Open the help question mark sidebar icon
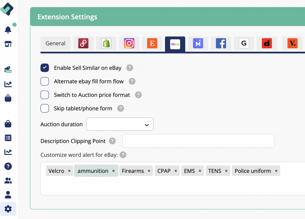The height and width of the screenshot is (219, 305). [x=8, y=166]
